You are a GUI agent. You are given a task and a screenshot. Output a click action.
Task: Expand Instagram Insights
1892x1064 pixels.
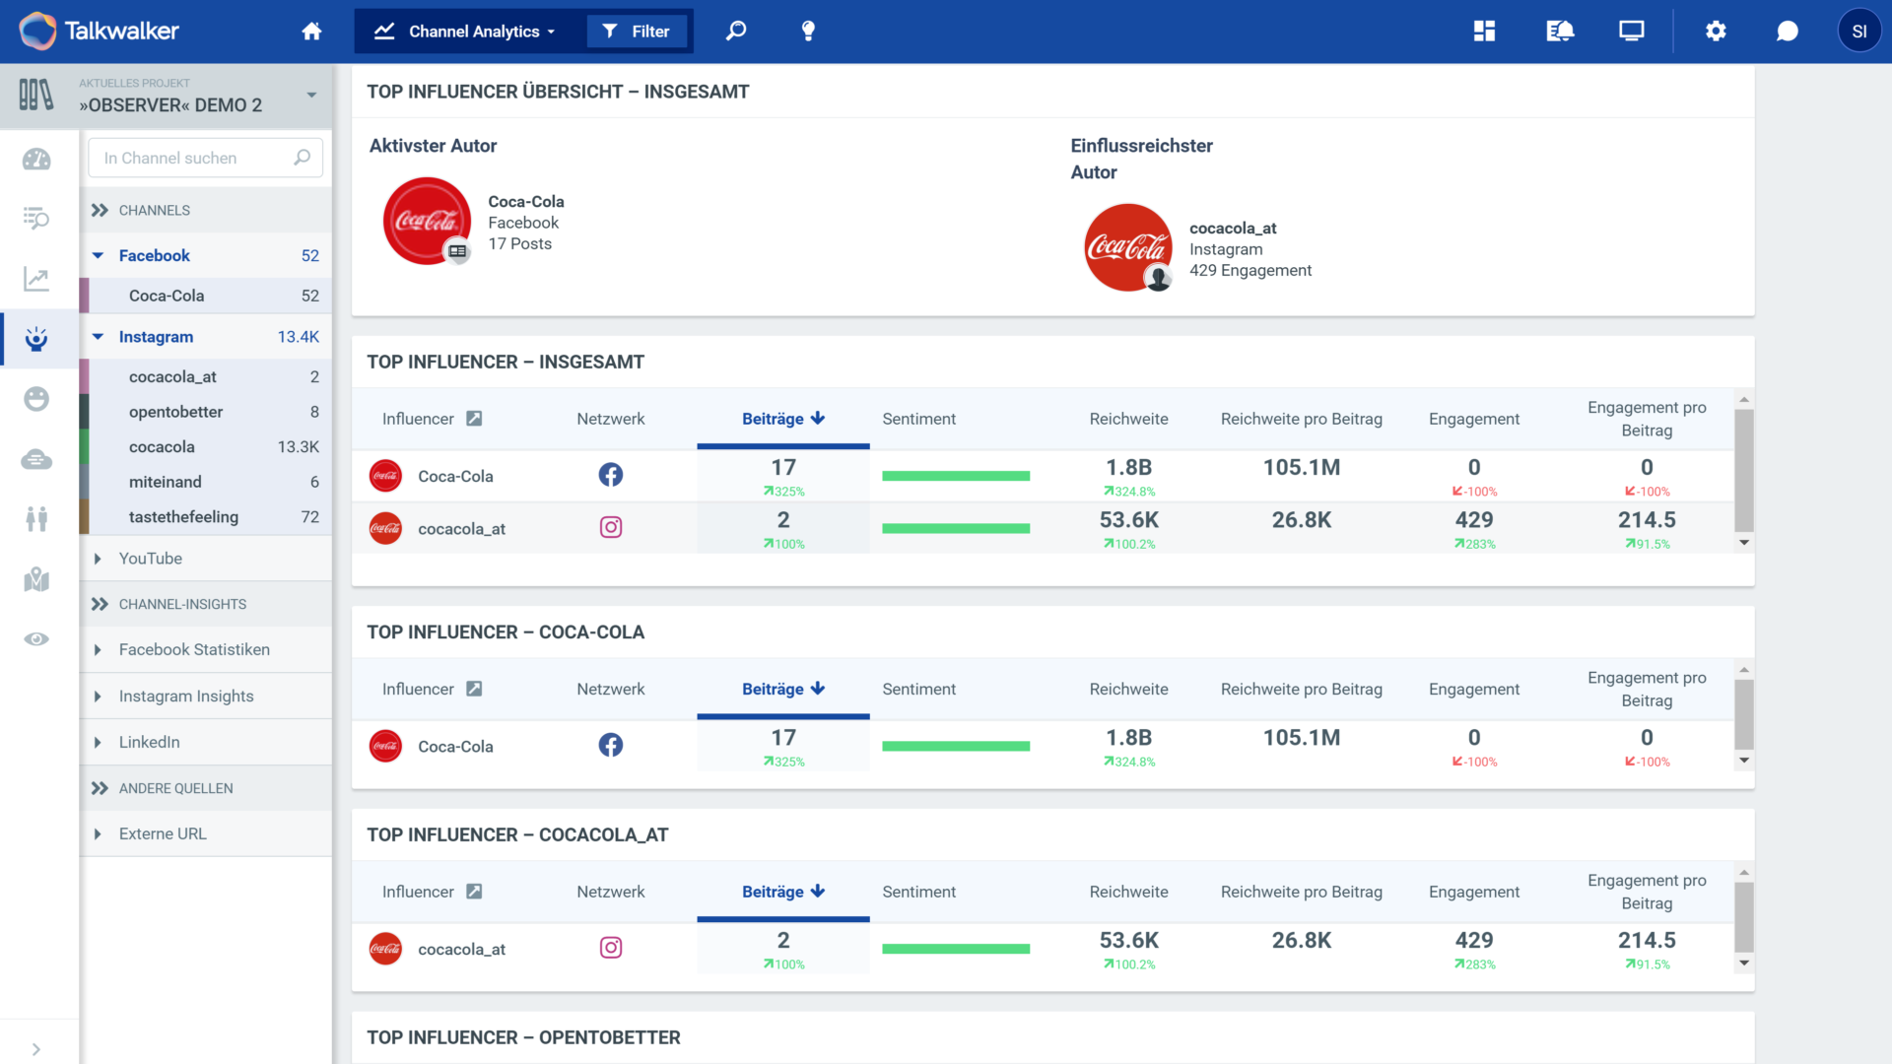coord(98,697)
